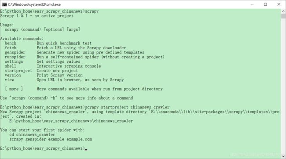Click the window title text cmd.exe
The image size is (286, 159).
pos(34,4)
